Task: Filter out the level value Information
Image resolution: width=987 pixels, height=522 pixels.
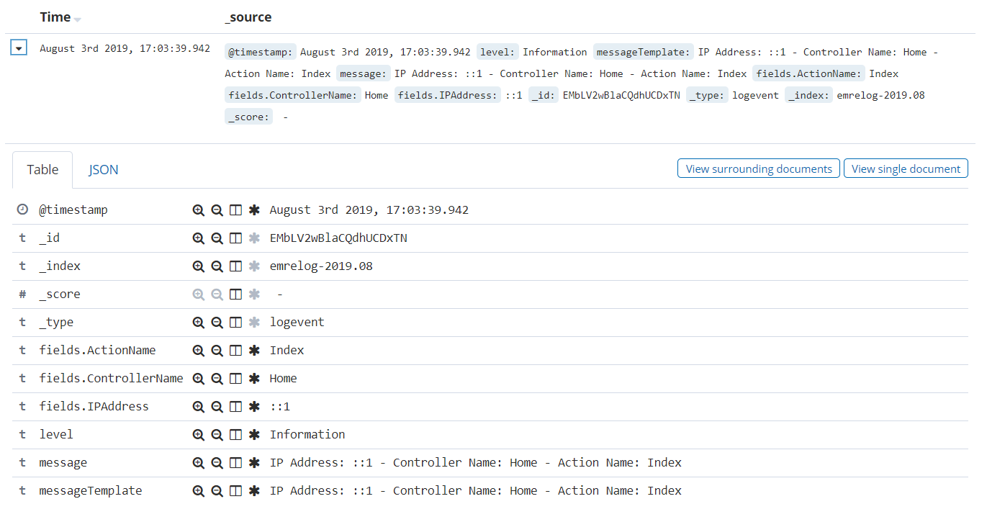Action: 217,434
